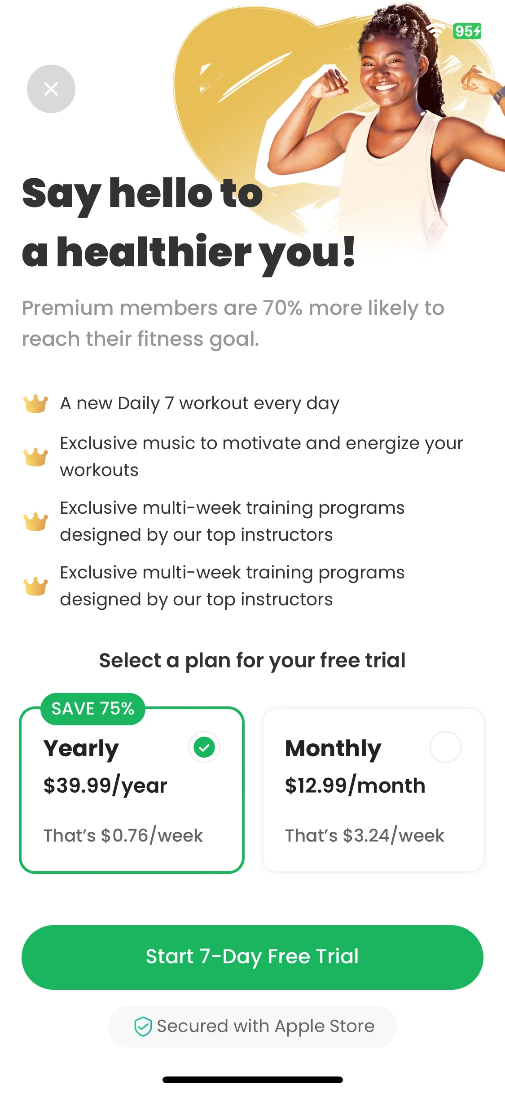Tap the "That's $0.76/week" price note
The image size is (505, 1094).
(123, 836)
